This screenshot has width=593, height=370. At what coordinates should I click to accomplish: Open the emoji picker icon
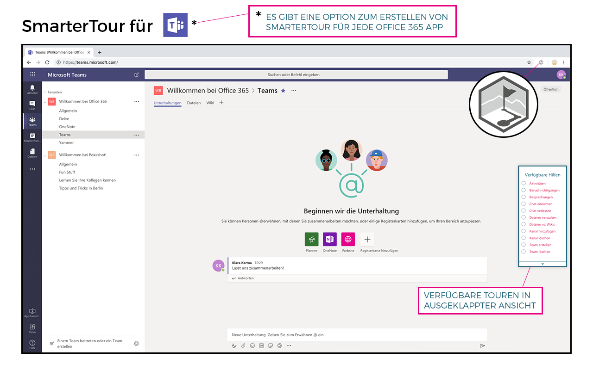pos(252,345)
